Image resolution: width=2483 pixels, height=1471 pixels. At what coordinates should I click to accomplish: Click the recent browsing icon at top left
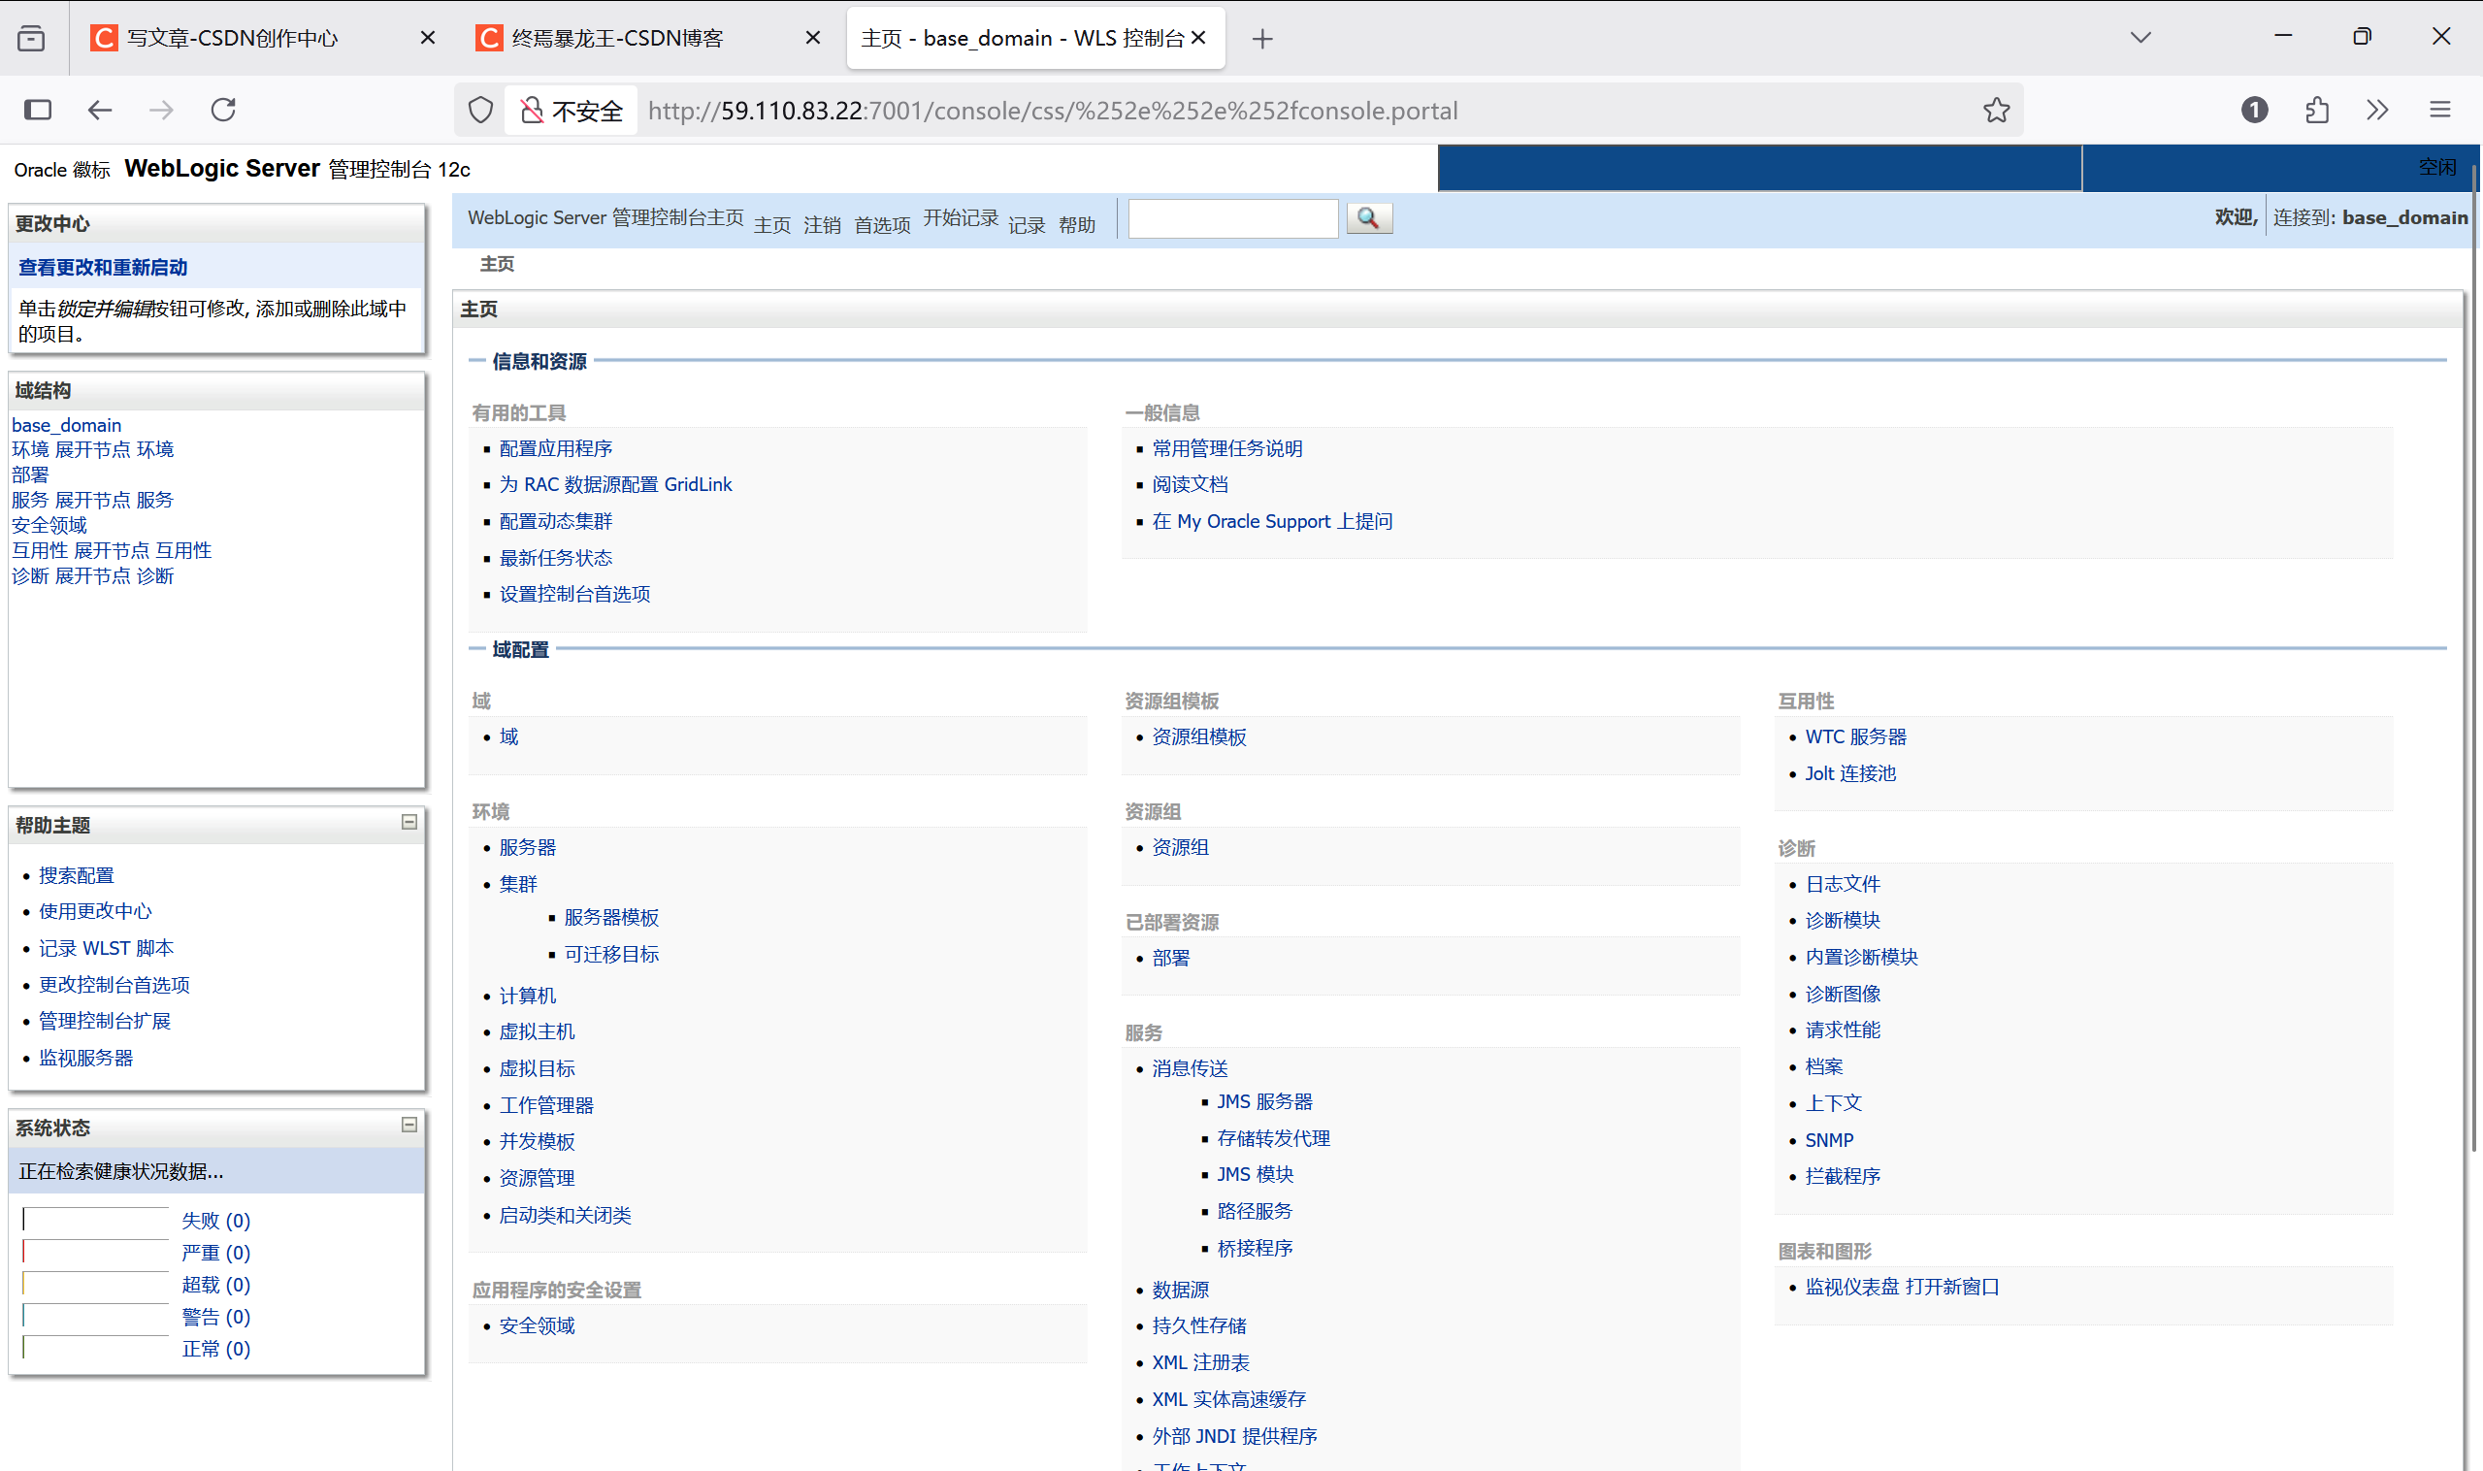click(32, 38)
